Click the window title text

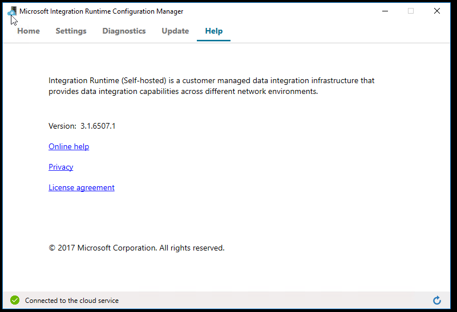[102, 11]
